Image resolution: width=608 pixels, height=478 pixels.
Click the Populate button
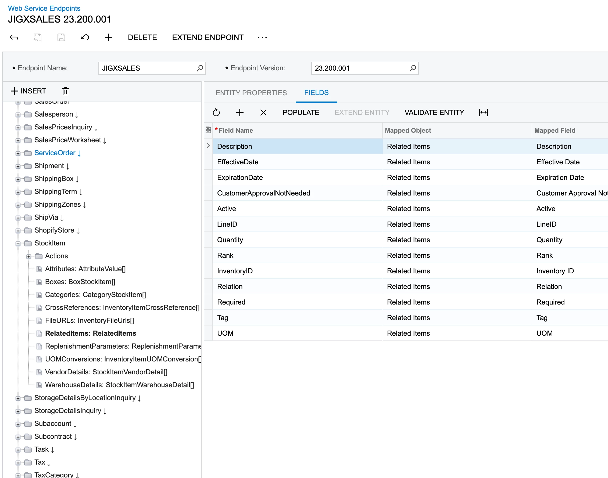(301, 113)
